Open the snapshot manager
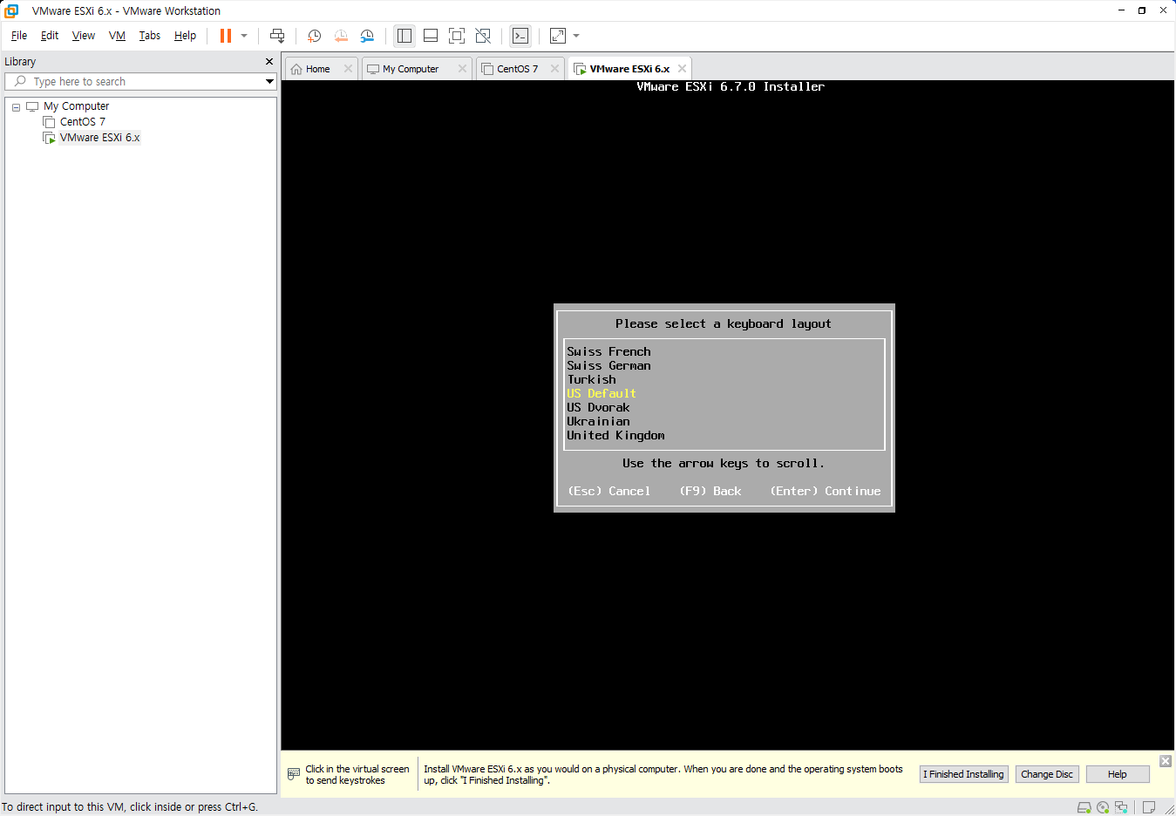 pos(367,36)
